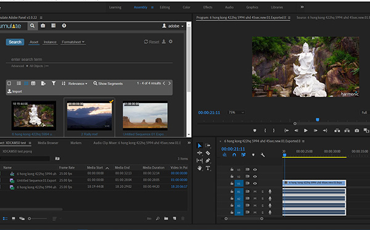
Task: Open the 75% zoom level dropdown
Action: point(236,112)
